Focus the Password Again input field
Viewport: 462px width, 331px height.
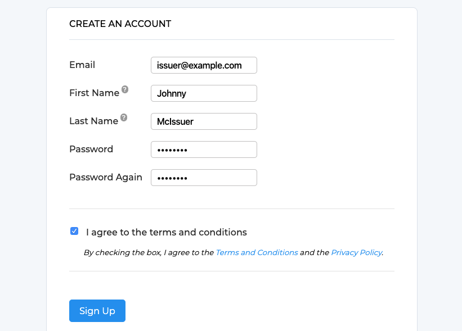(x=204, y=178)
